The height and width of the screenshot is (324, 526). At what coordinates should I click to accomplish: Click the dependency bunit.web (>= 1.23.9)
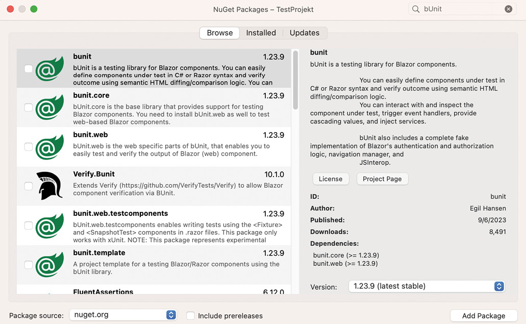tap(345, 264)
